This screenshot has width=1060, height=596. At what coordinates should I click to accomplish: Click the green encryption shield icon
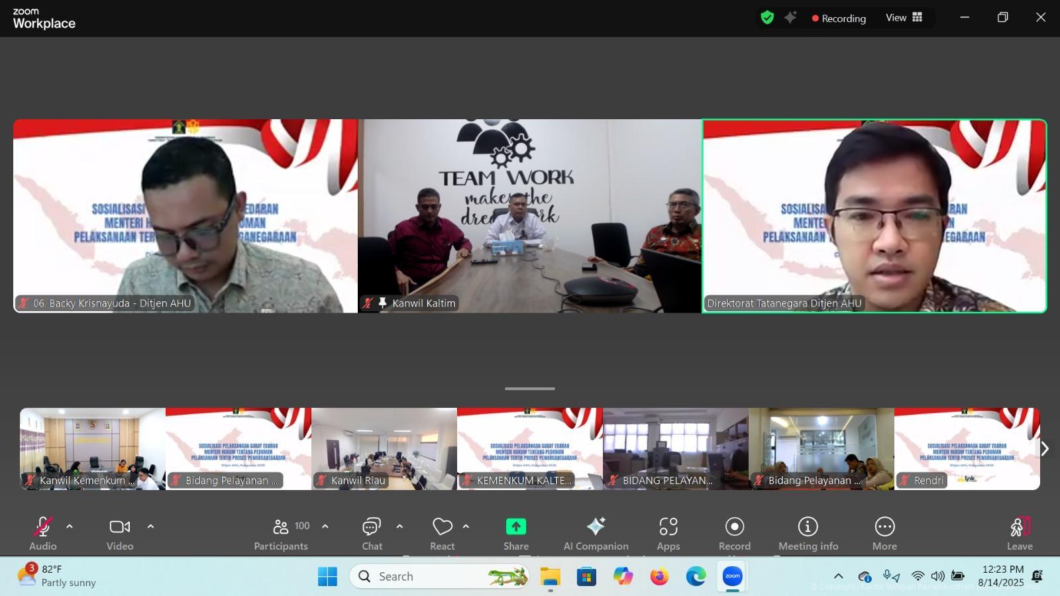767,18
